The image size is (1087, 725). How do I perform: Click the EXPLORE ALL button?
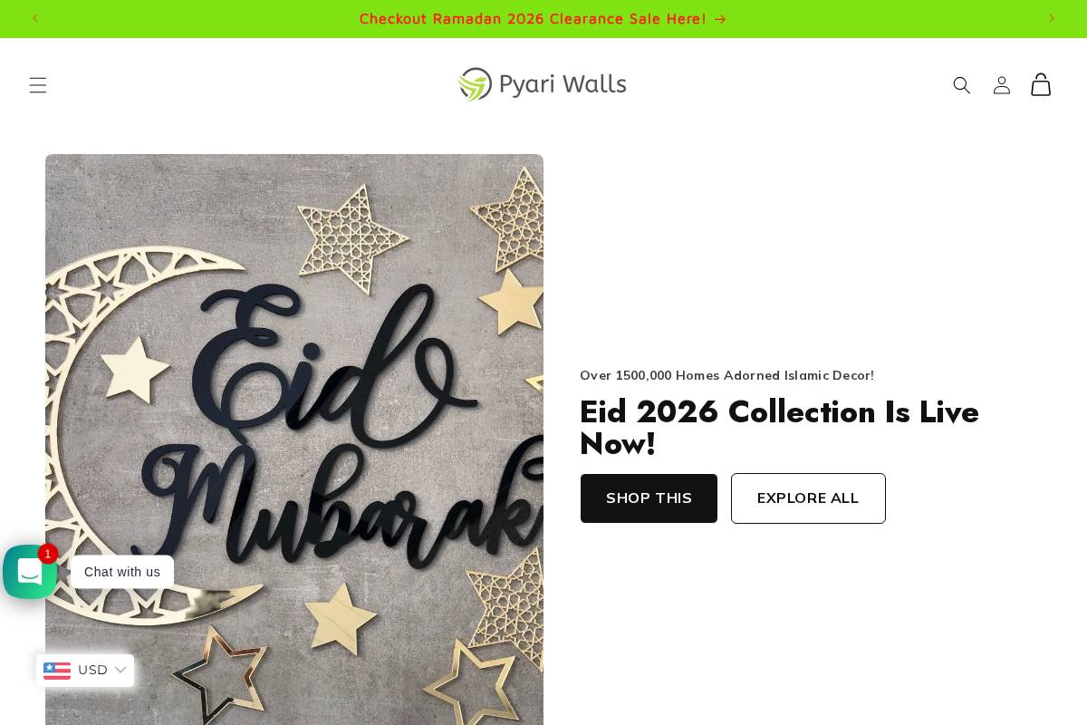[x=808, y=498]
